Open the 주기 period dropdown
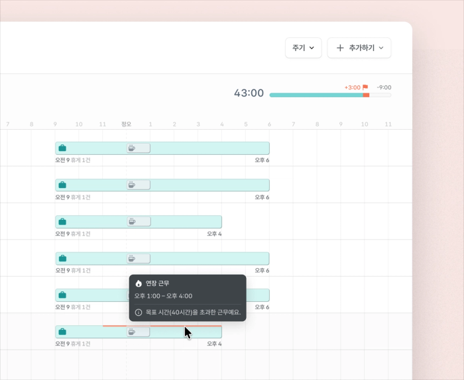Screen dimensions: 464x380 pos(304,48)
